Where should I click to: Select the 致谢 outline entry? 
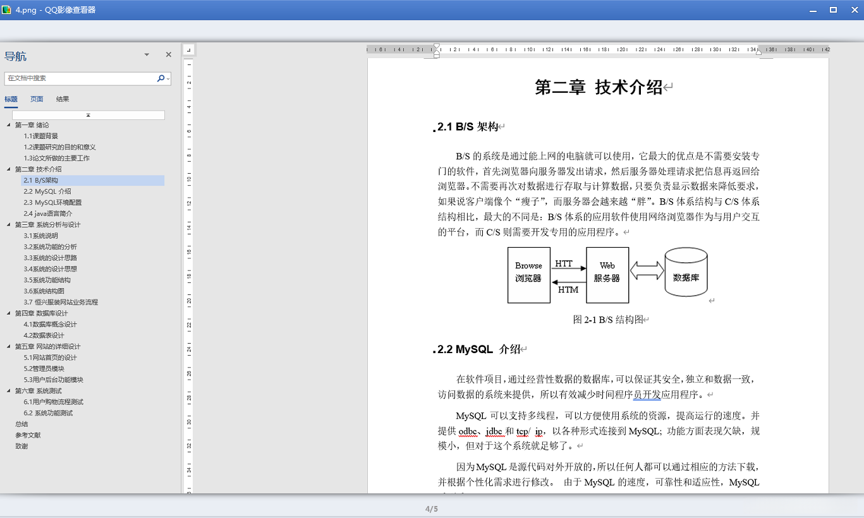(x=21, y=446)
